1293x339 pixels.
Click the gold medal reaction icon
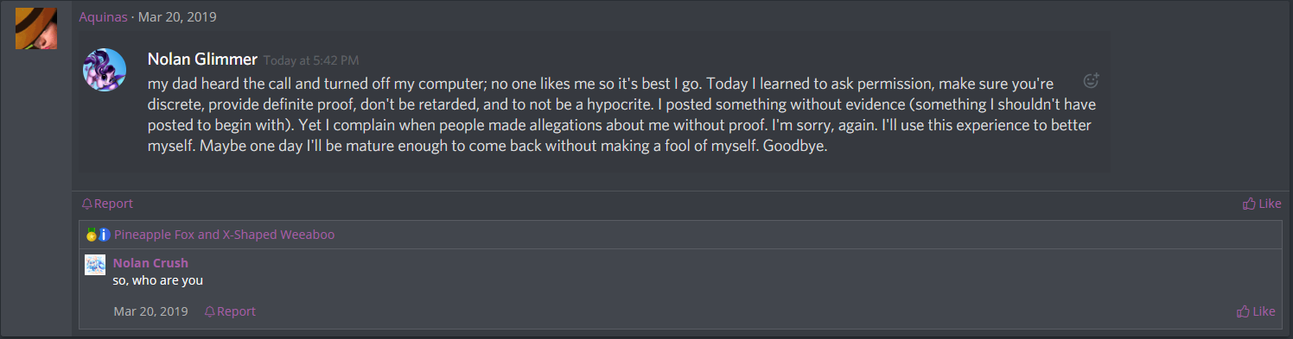click(91, 235)
